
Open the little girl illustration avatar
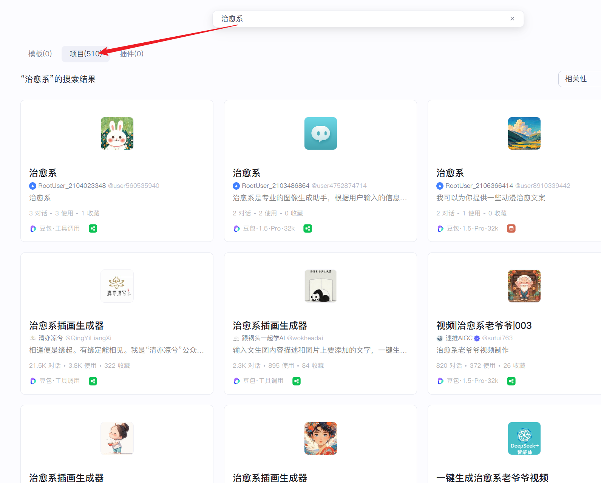tap(117, 438)
